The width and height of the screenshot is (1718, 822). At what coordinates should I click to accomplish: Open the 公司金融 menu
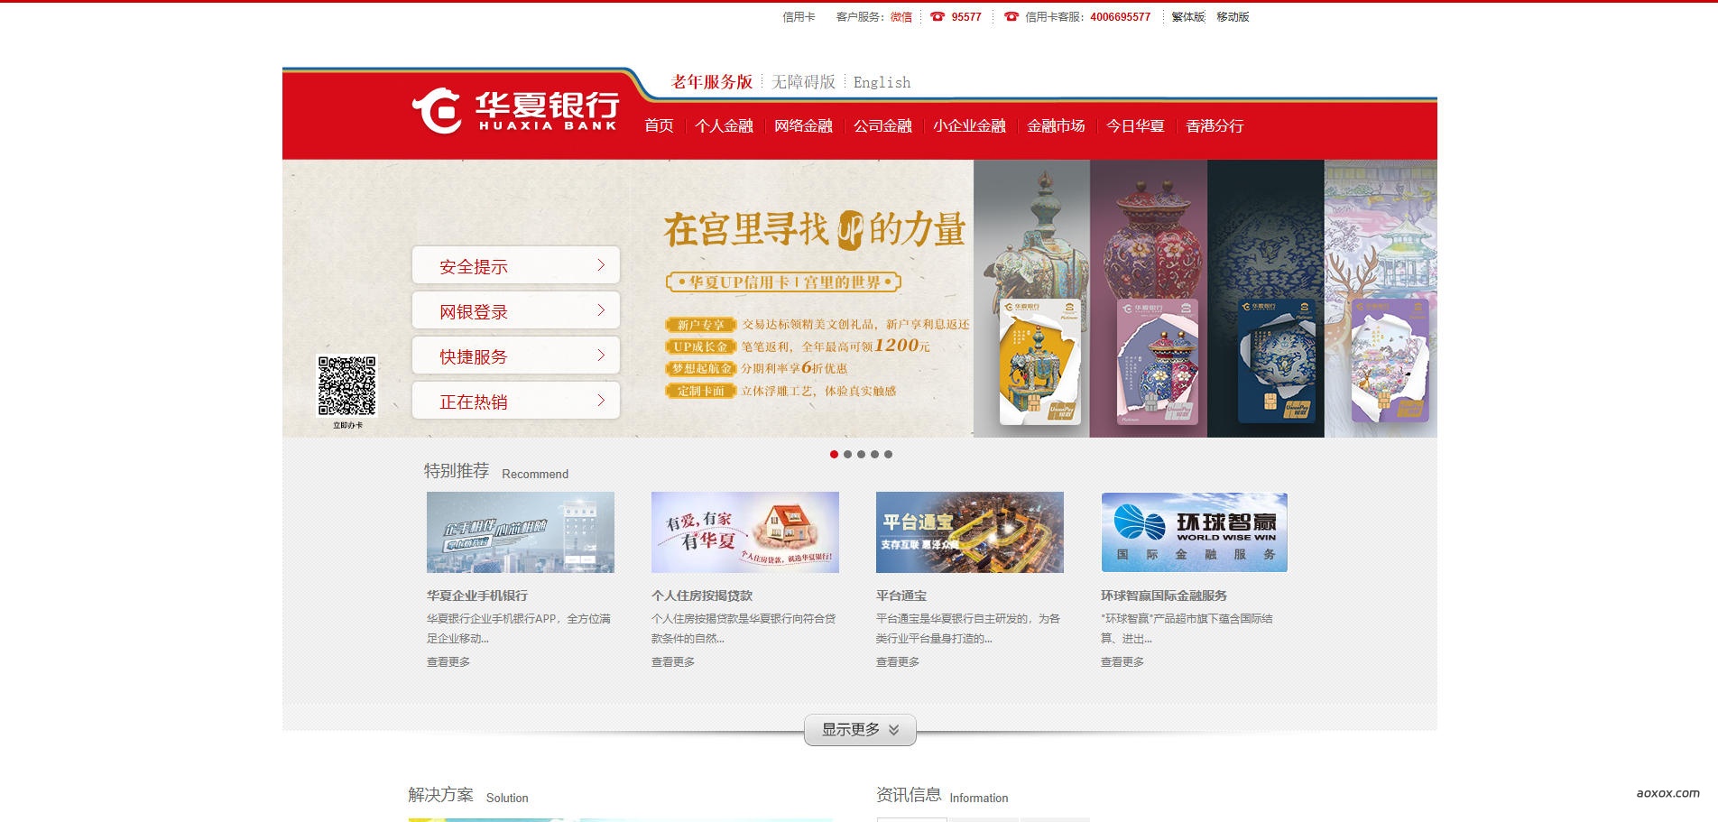tap(883, 126)
